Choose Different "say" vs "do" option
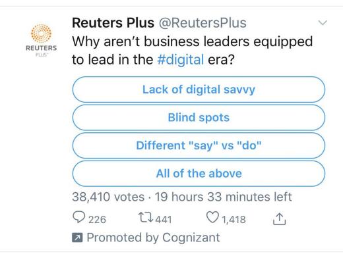The height and width of the screenshot is (254, 343). [x=199, y=145]
